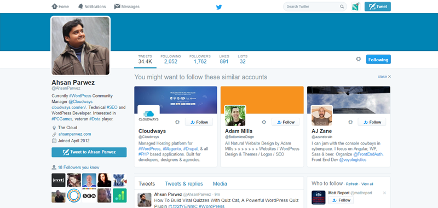Open Adam Mills avatar photo
This screenshot has height=208, width=438.
pos(235,115)
